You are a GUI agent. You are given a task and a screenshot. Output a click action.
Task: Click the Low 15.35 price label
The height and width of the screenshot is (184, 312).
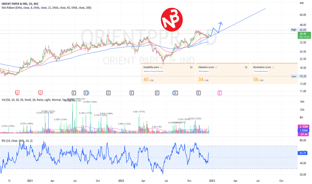pos(299,76)
